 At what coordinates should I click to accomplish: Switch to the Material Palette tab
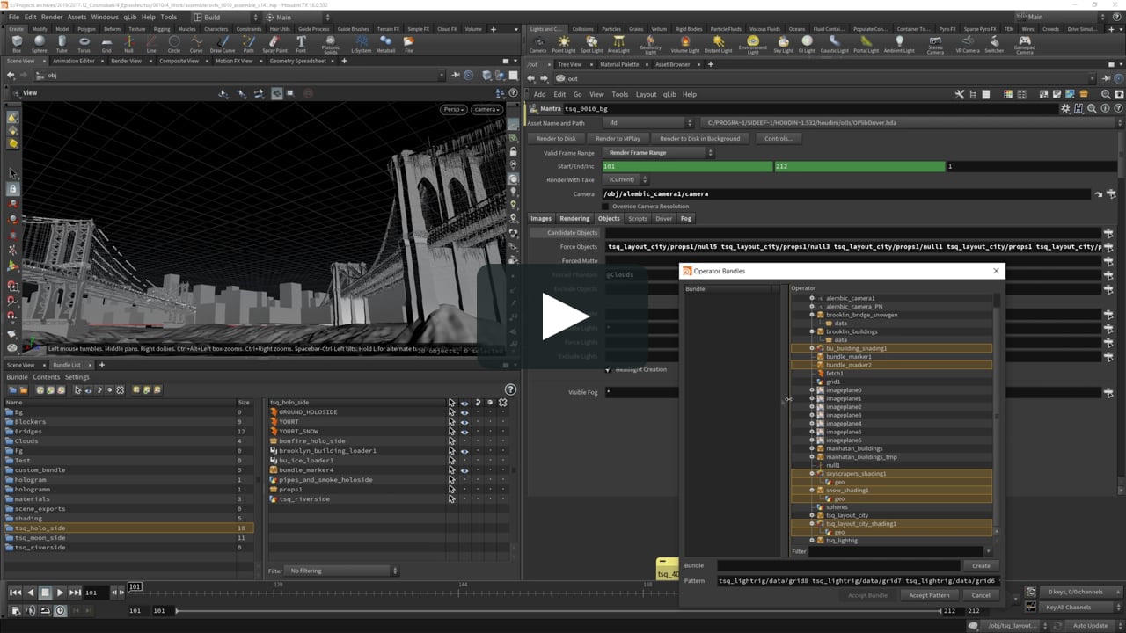pos(619,64)
